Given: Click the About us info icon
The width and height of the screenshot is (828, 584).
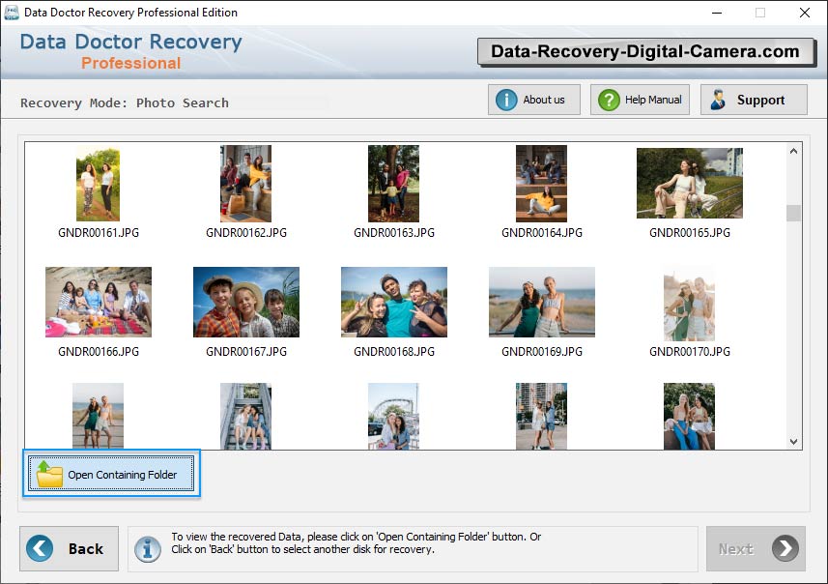Looking at the screenshot, I should pyautogui.click(x=506, y=100).
